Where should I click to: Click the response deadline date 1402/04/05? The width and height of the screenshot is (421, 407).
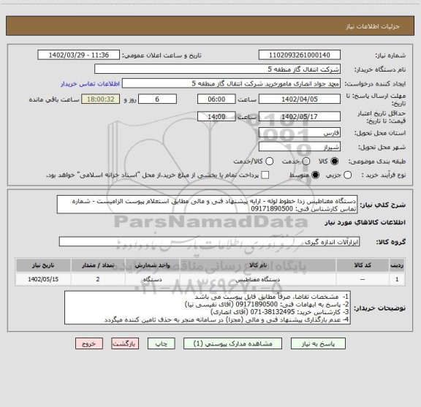pyautogui.click(x=300, y=99)
